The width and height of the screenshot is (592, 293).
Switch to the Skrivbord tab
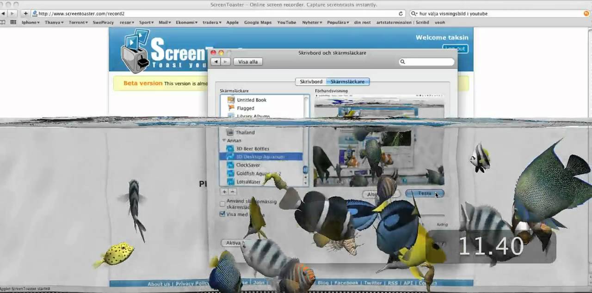click(311, 81)
